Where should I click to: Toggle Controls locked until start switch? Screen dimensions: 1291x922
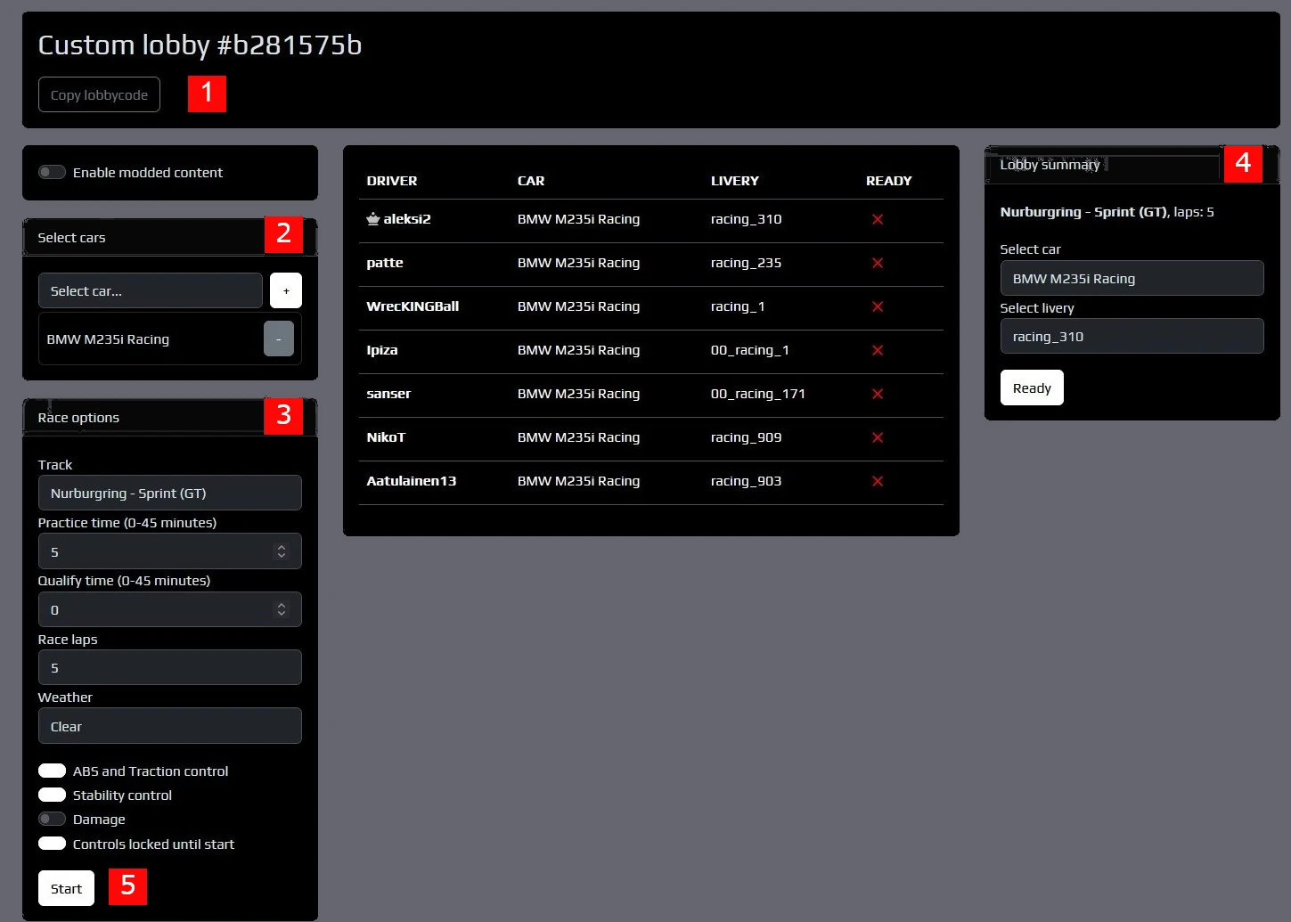pos(52,844)
